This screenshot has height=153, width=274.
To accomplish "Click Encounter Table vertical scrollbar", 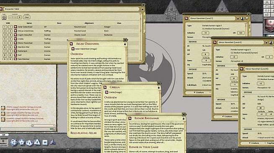I will click(140, 37).
